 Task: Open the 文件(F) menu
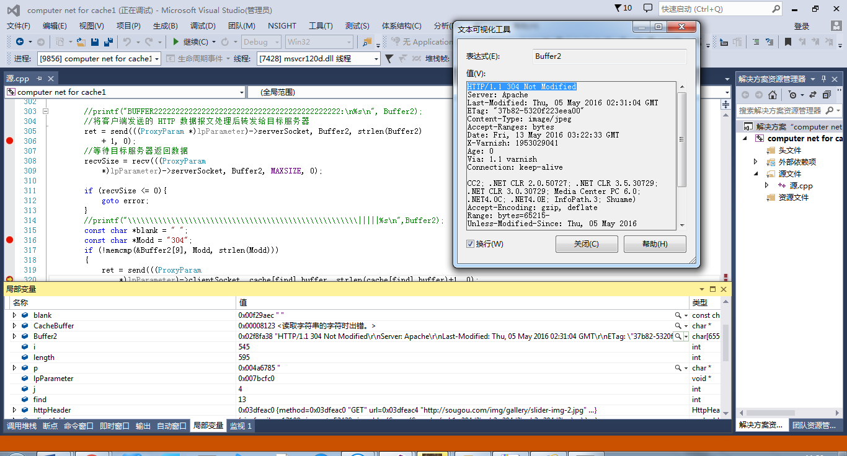point(19,26)
